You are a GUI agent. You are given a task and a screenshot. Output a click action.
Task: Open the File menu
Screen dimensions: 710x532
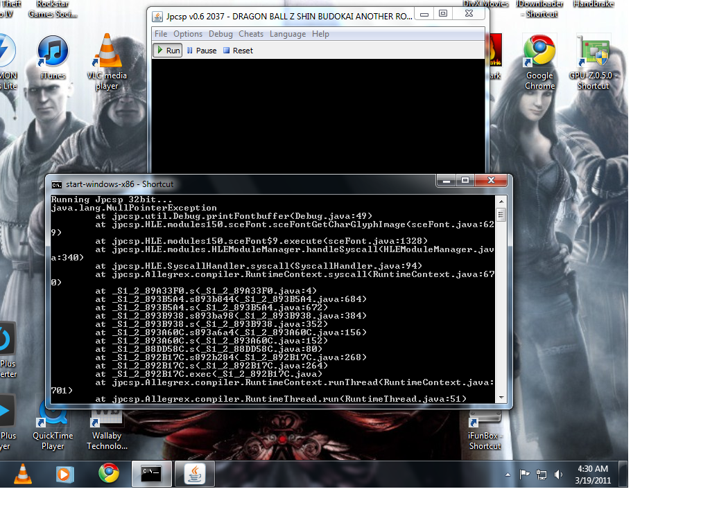tap(161, 34)
